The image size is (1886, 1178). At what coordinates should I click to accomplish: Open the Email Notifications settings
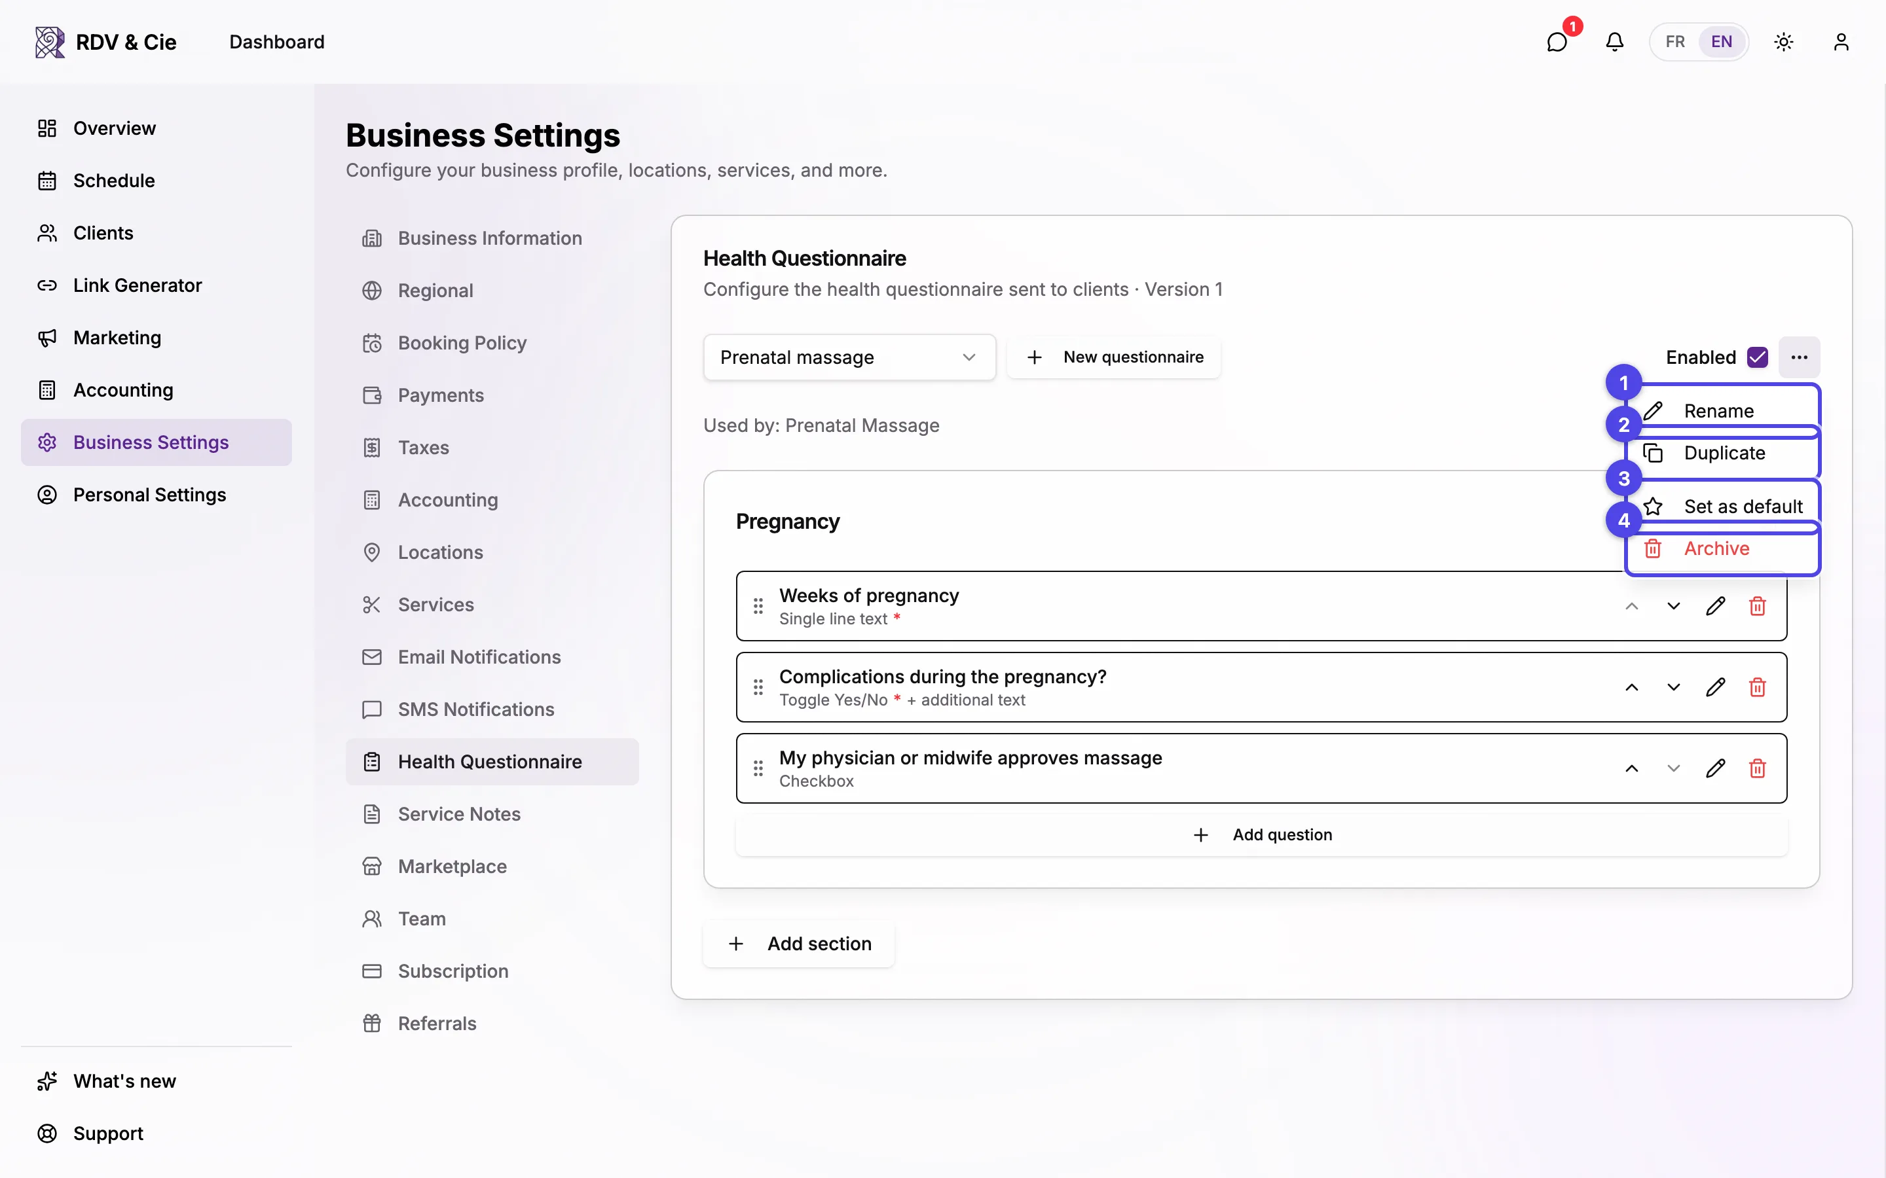point(492,657)
